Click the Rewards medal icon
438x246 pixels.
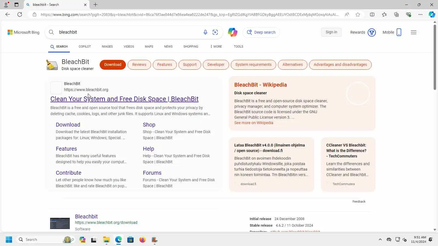click(x=371, y=32)
